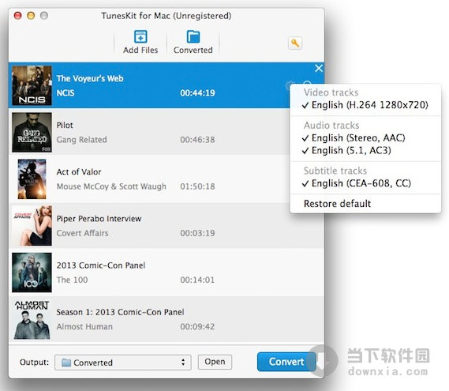Click the Covert Affairs poster thumbnail
The height and width of the screenshot is (391, 449).
point(32,226)
